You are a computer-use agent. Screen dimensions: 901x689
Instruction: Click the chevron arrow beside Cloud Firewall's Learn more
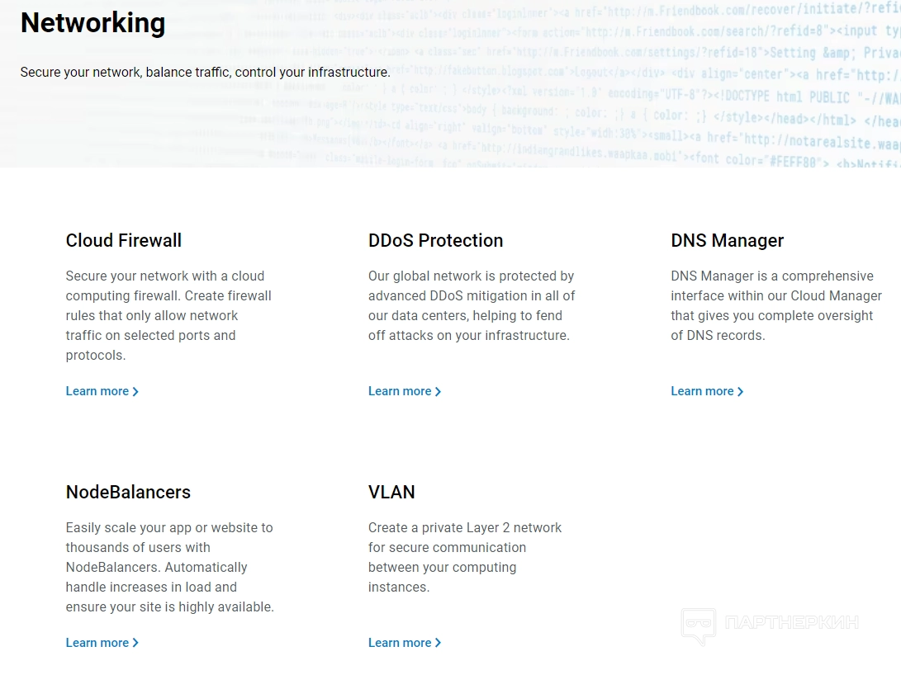135,392
